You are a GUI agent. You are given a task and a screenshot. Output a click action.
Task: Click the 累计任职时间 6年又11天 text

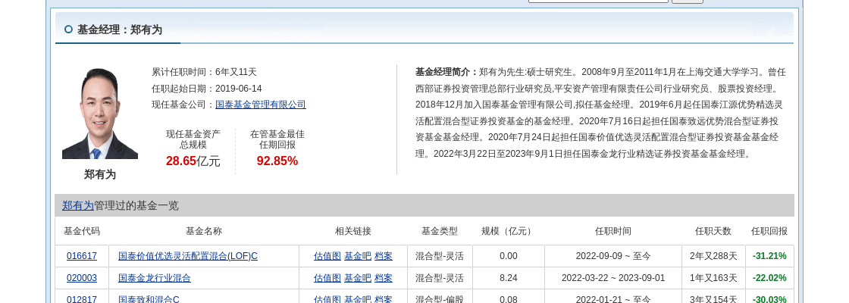pos(204,72)
